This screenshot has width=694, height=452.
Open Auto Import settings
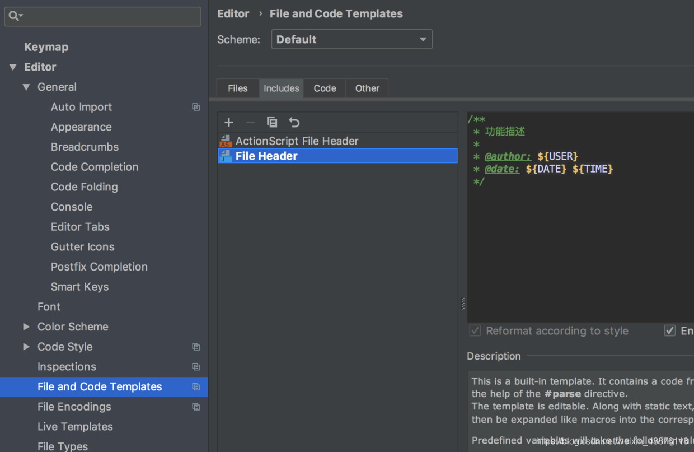click(x=81, y=107)
